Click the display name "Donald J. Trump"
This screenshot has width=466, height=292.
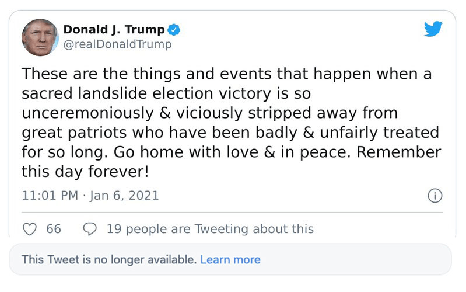[114, 29]
